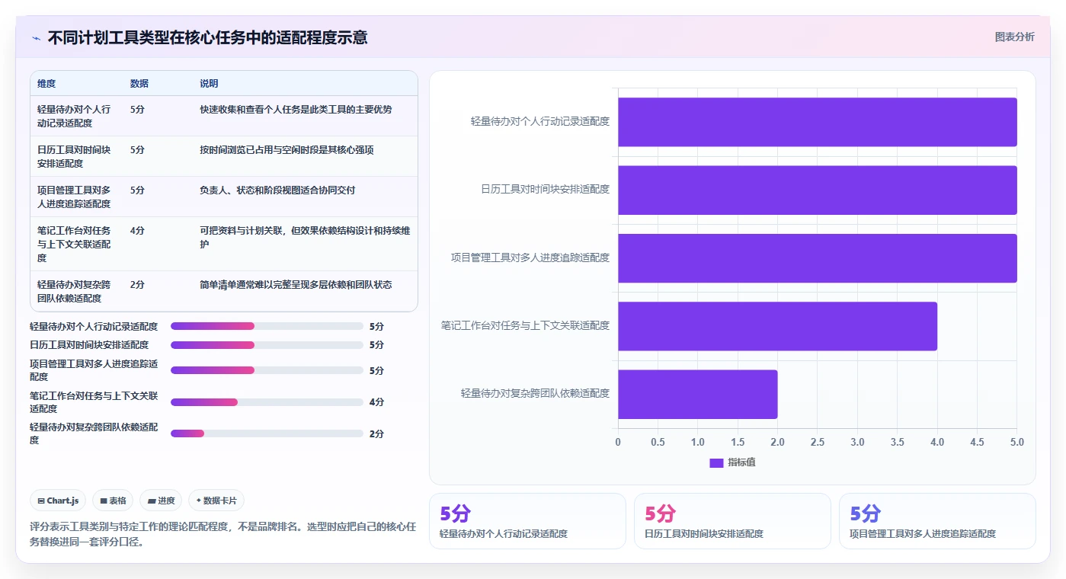Screen dimensions: 1066x579
Task: Click the 轻量待办对复杂跨团队依赖适配度 chart bar
Action: click(x=697, y=394)
